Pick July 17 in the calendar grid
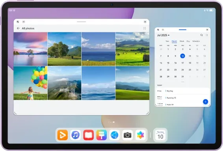This screenshot has width=223, height=151. [x=182, y=63]
